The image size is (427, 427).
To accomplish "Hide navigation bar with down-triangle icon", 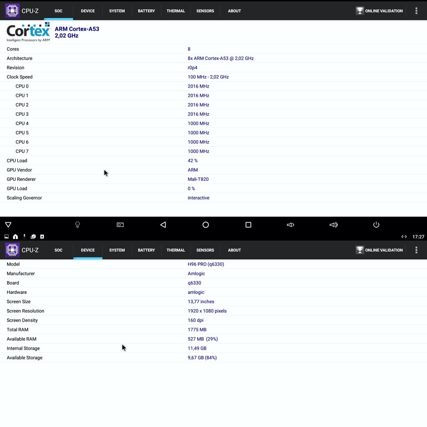I will coord(8,225).
